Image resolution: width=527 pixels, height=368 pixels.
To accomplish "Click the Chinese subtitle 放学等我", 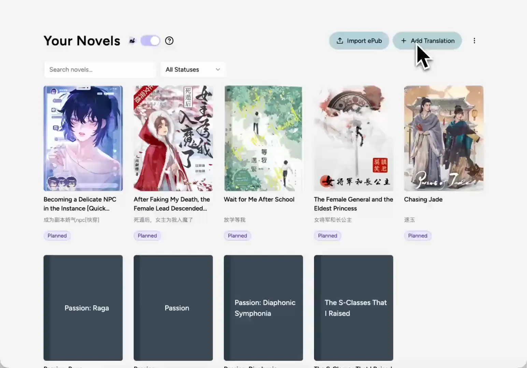I will pos(234,220).
